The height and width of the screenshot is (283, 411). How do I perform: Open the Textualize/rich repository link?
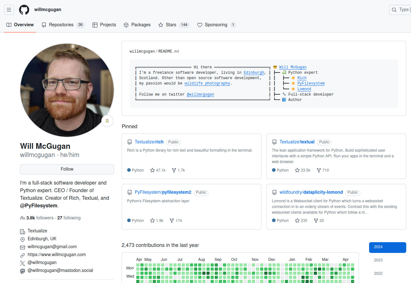[149, 142]
